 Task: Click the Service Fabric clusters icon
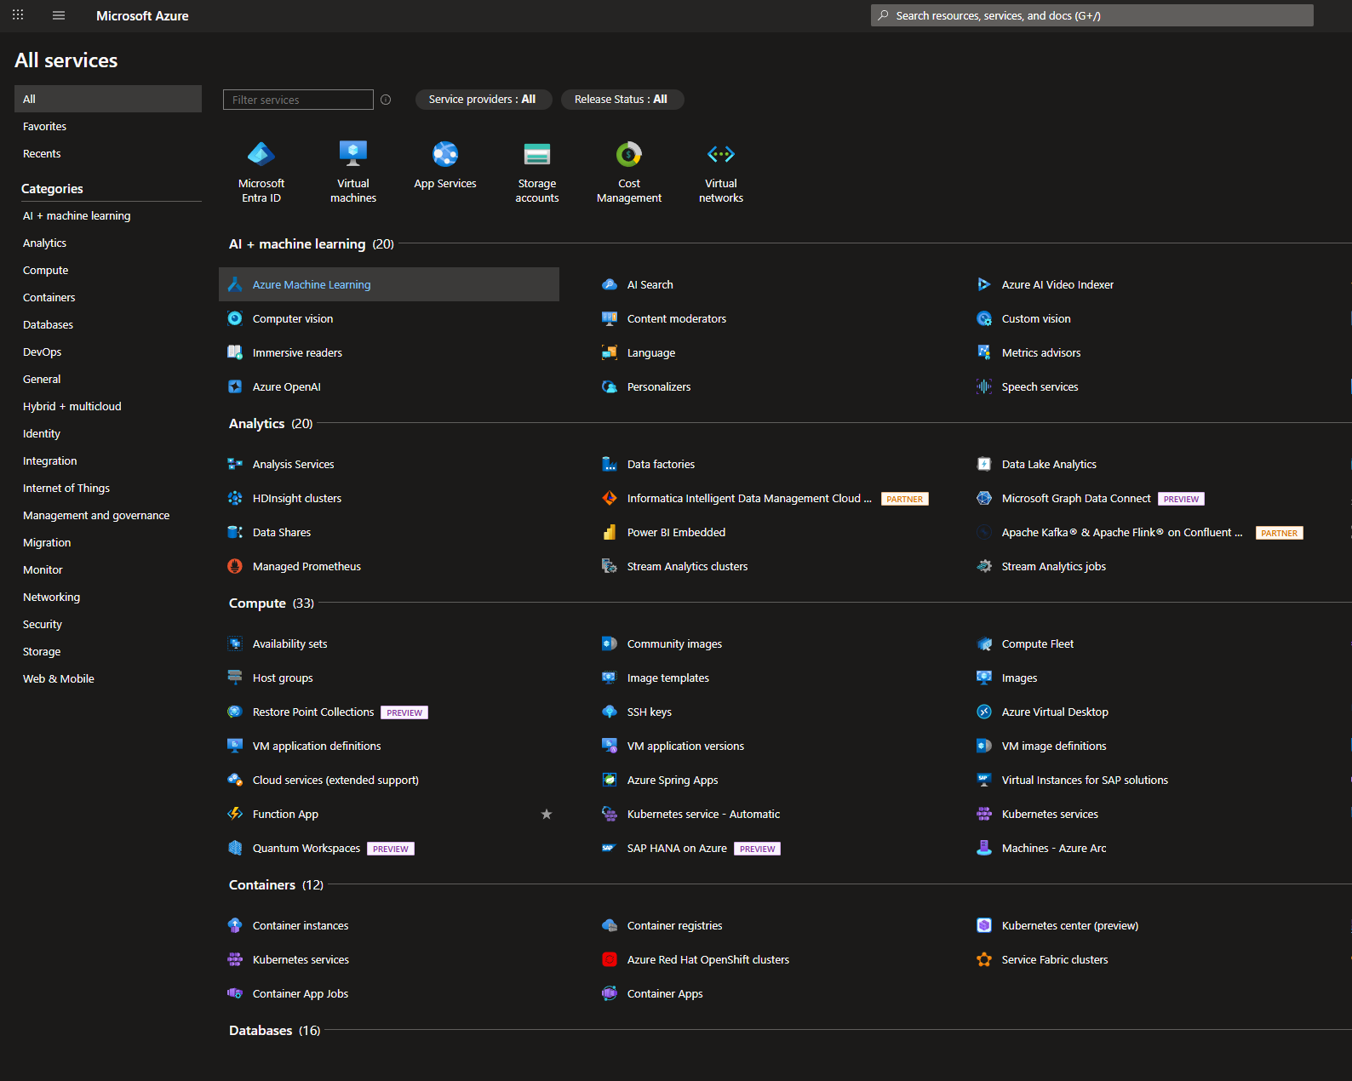pos(984,959)
